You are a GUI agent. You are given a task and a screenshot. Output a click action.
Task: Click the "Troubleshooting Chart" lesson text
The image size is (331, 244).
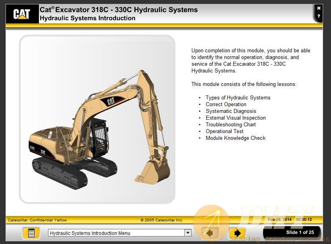[x=231, y=124]
